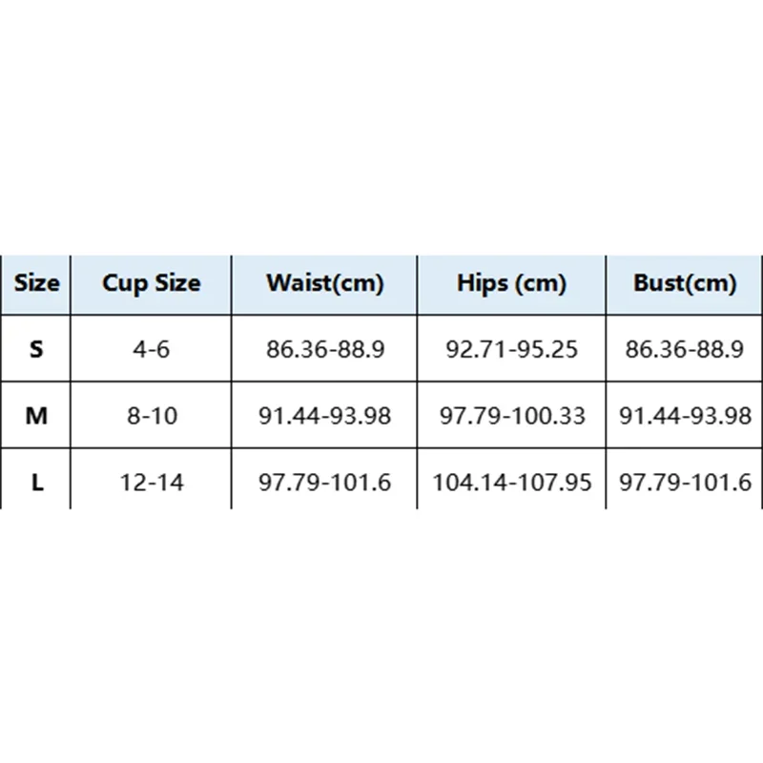763x763 pixels.
Task: Click hips value 104.14-107.95
Action: (511, 483)
